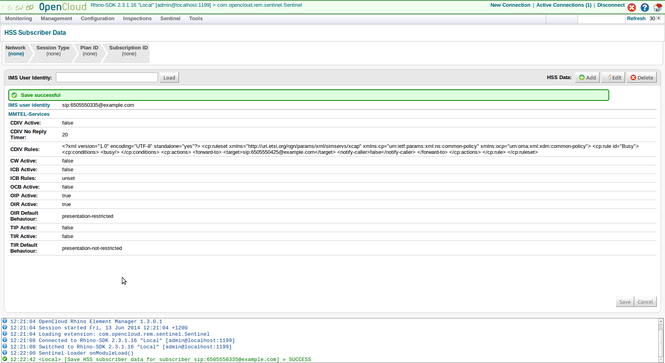Screen dimensions: 665x363
Task: Open help via the blue question mark icon
Action: (645, 8)
